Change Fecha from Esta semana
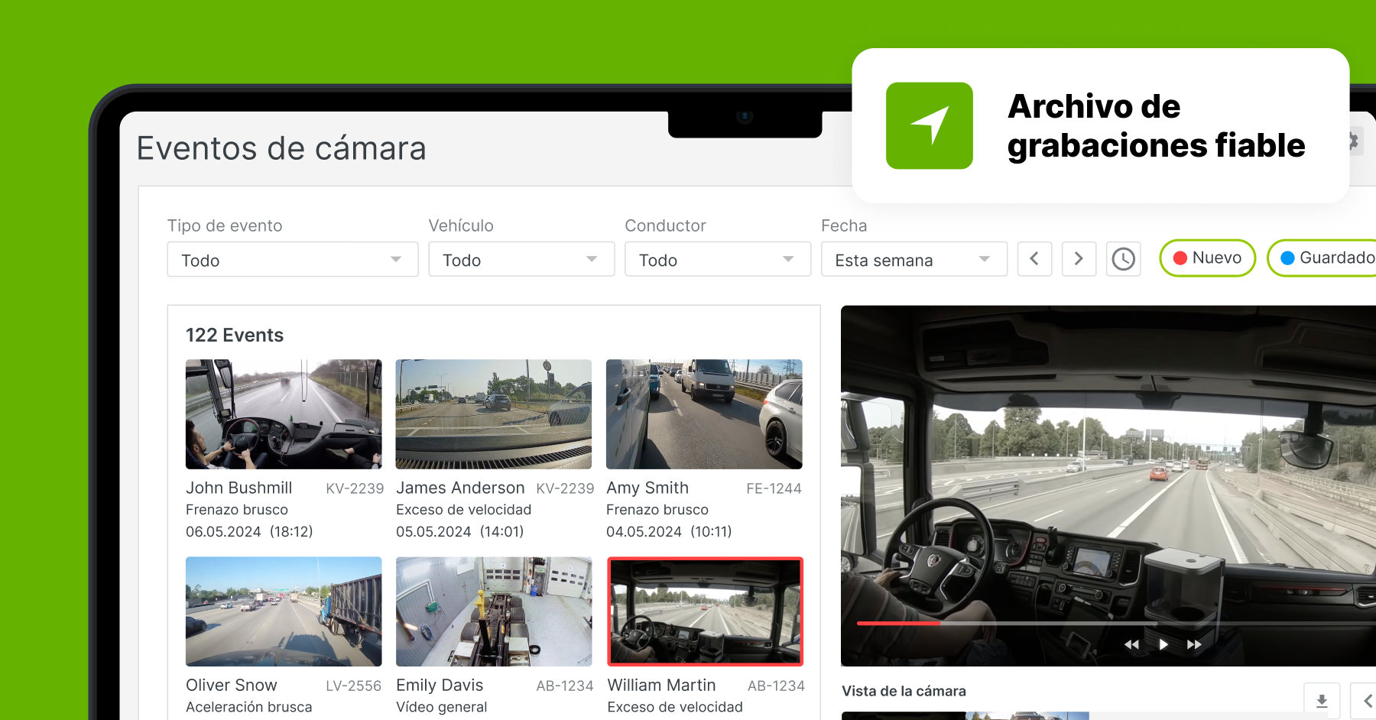Image resolution: width=1376 pixels, height=720 pixels. [x=914, y=260]
